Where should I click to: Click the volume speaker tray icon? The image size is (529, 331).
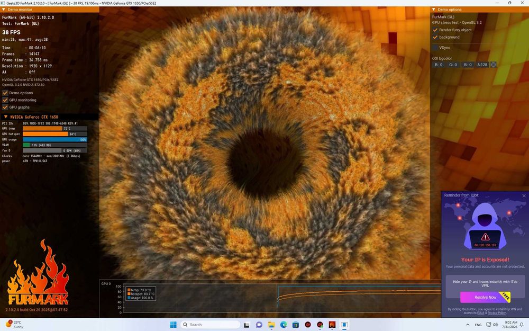(x=495, y=325)
